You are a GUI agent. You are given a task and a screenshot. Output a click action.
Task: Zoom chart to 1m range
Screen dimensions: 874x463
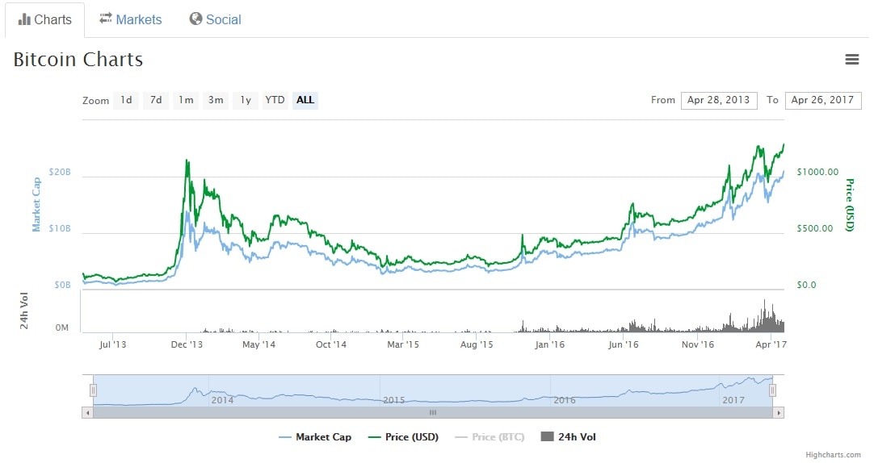click(x=186, y=100)
